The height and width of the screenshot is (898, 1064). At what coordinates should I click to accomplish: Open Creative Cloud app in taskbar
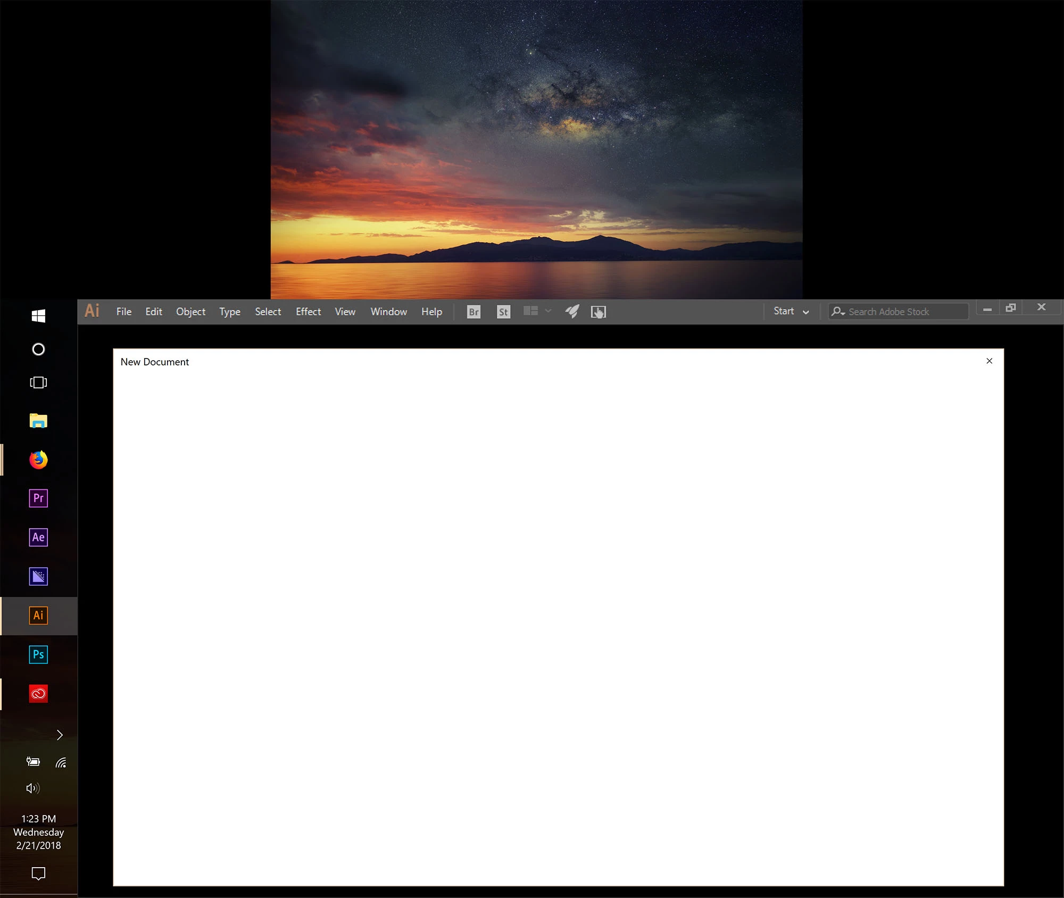pyautogui.click(x=38, y=694)
